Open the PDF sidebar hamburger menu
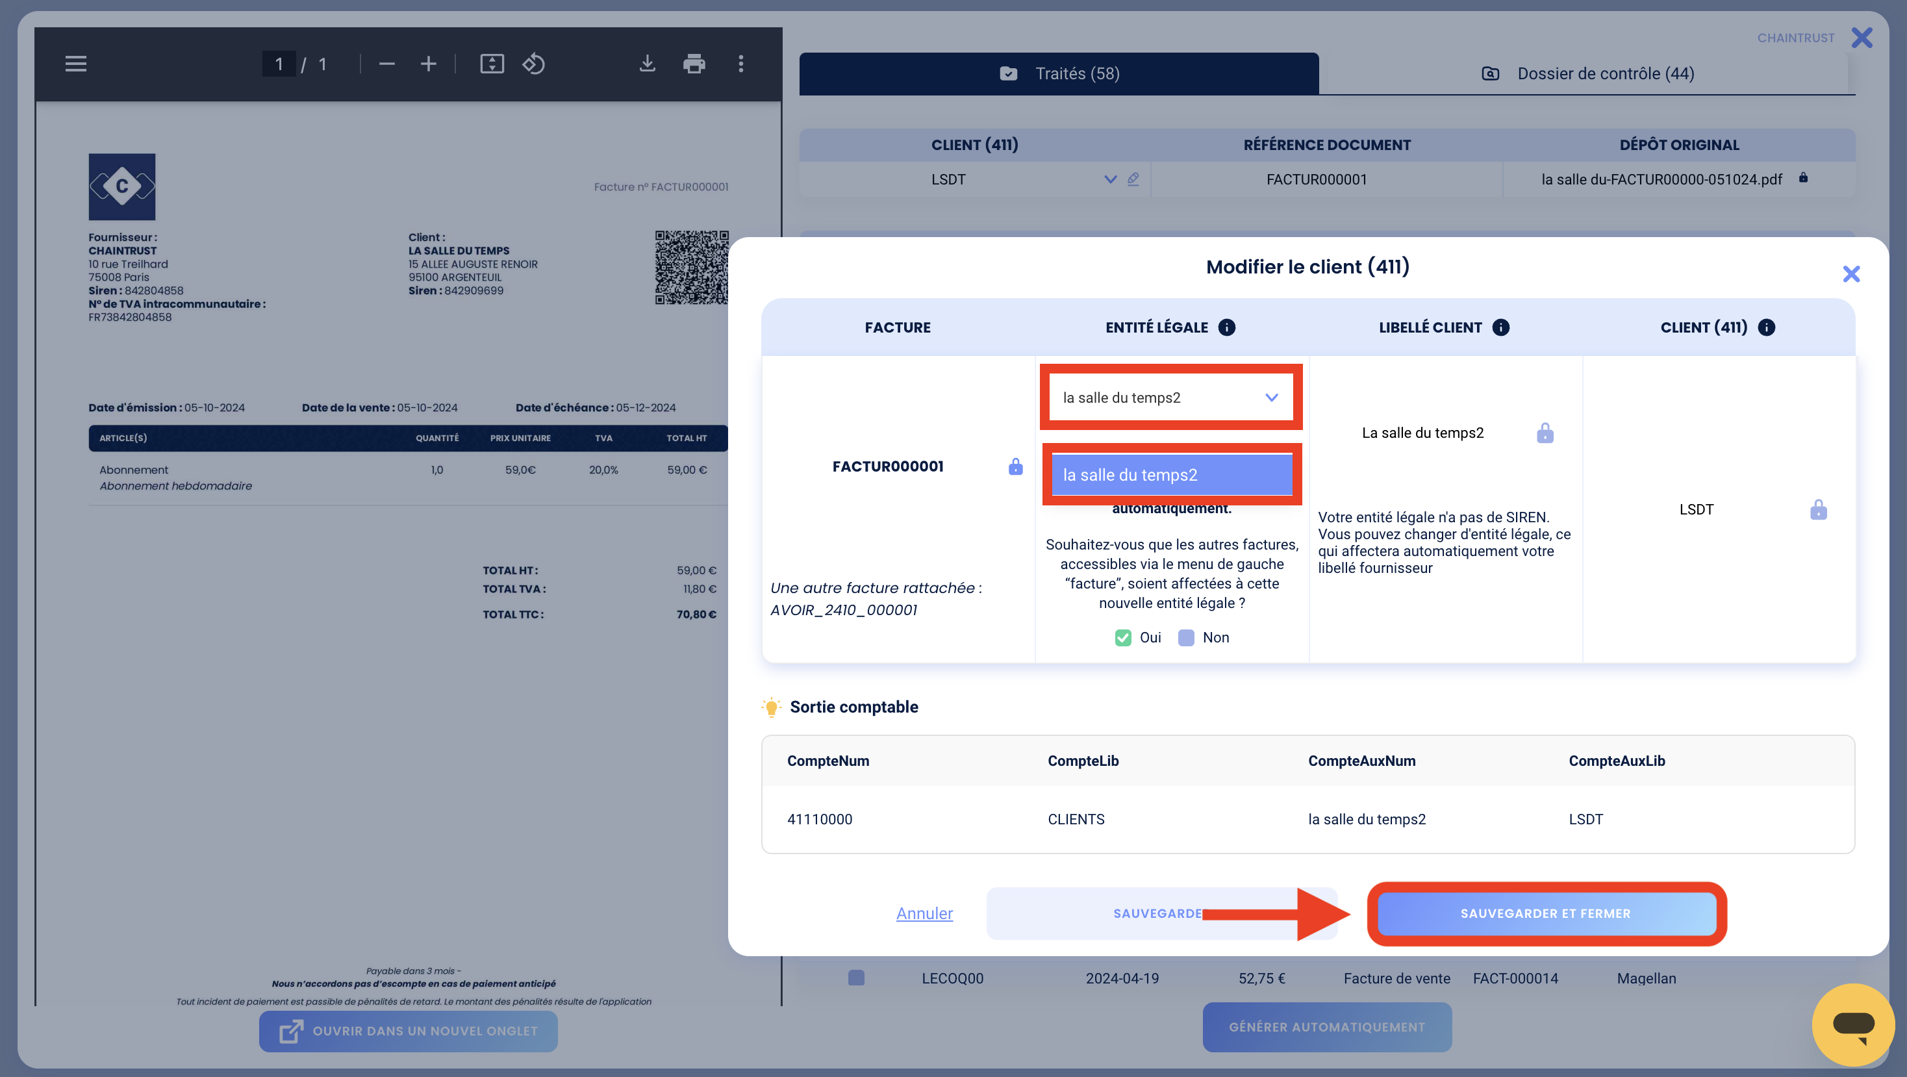This screenshot has width=1907, height=1077. (75, 64)
